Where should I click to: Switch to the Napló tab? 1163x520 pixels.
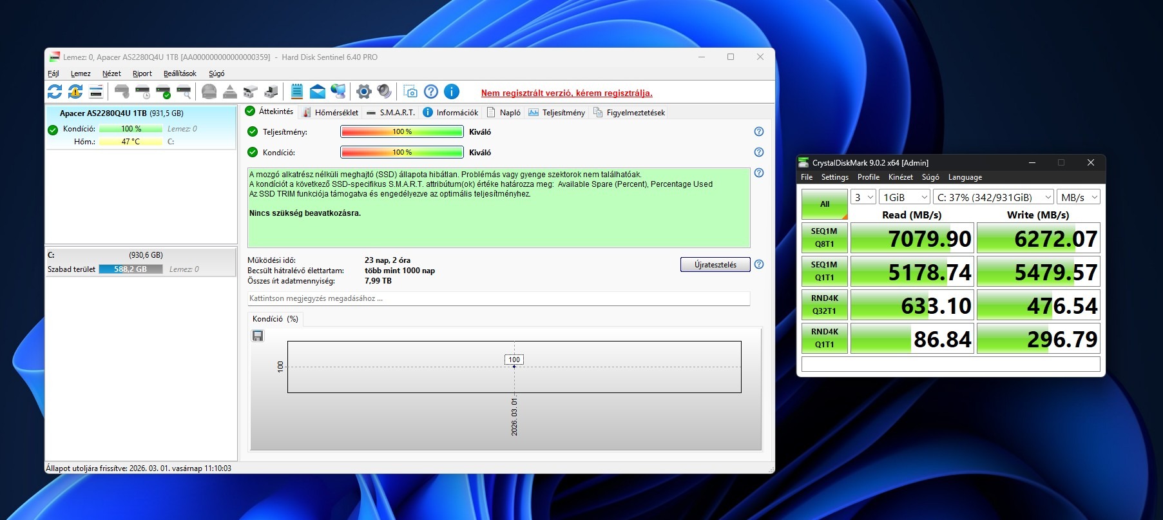[x=503, y=112]
